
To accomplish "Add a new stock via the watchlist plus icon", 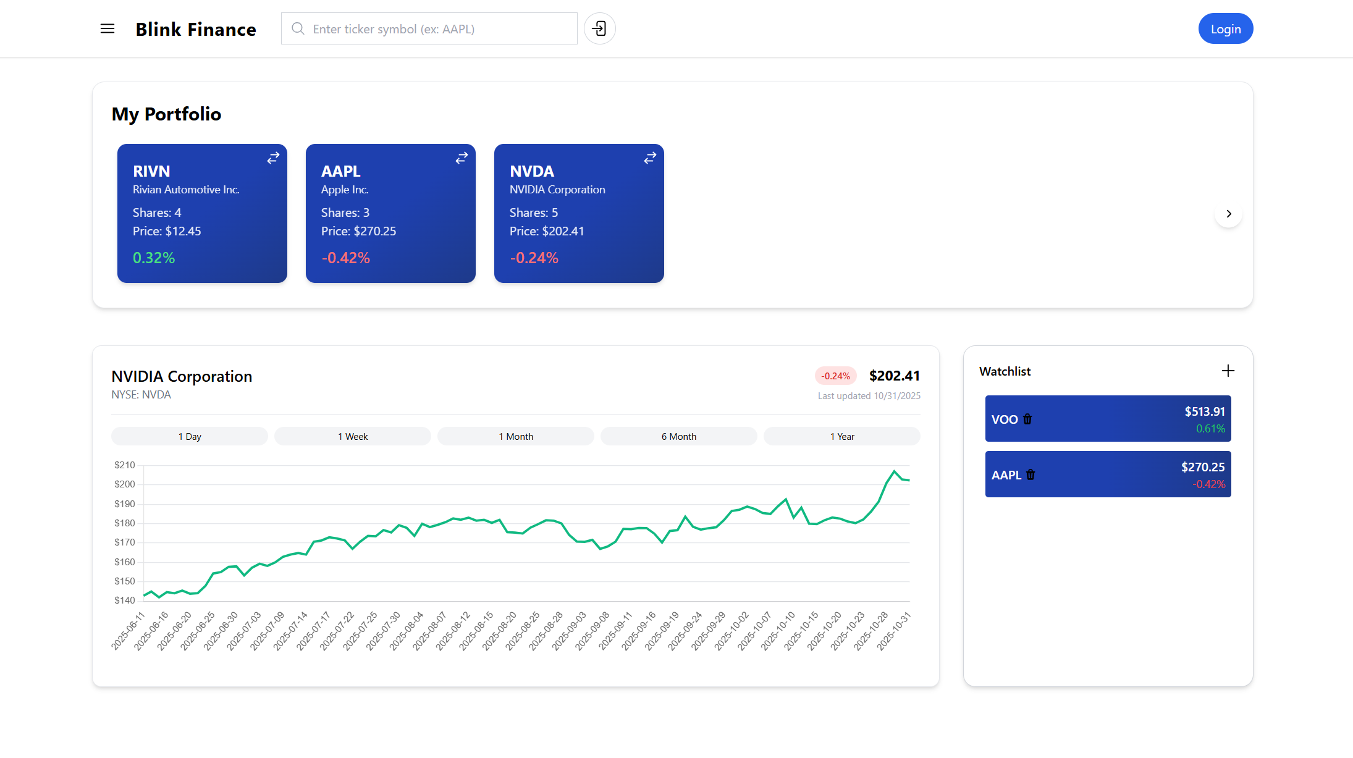I will 1228,371.
